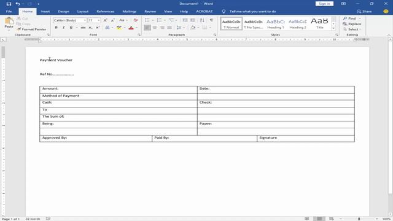
Task: Switch to the ACROBAT tab
Action: coord(204,11)
